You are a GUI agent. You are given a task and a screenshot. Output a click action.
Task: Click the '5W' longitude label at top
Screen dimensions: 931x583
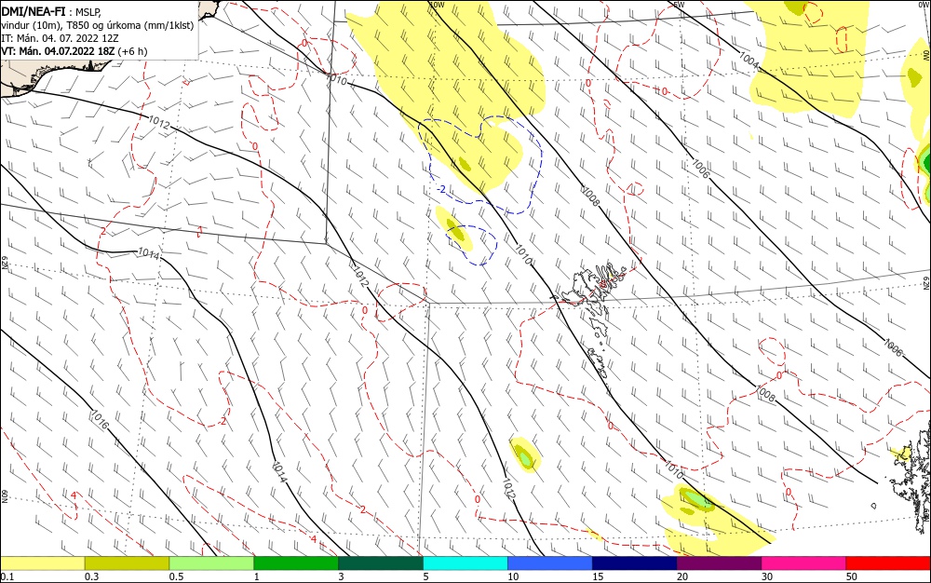coord(679,4)
